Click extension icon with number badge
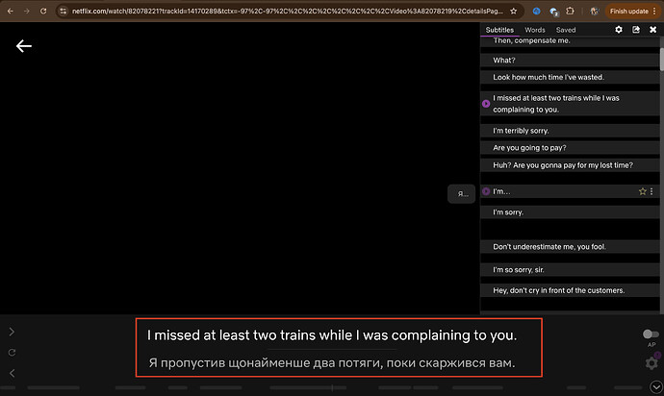The image size is (664, 396). click(x=553, y=12)
